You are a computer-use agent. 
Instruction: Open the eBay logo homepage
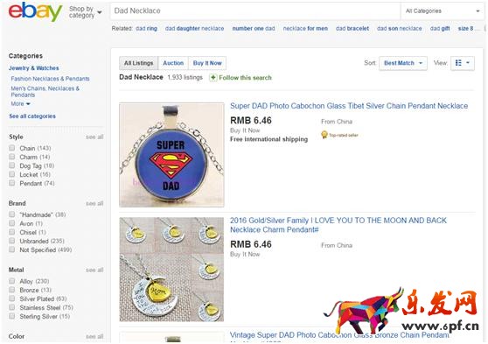click(x=35, y=11)
